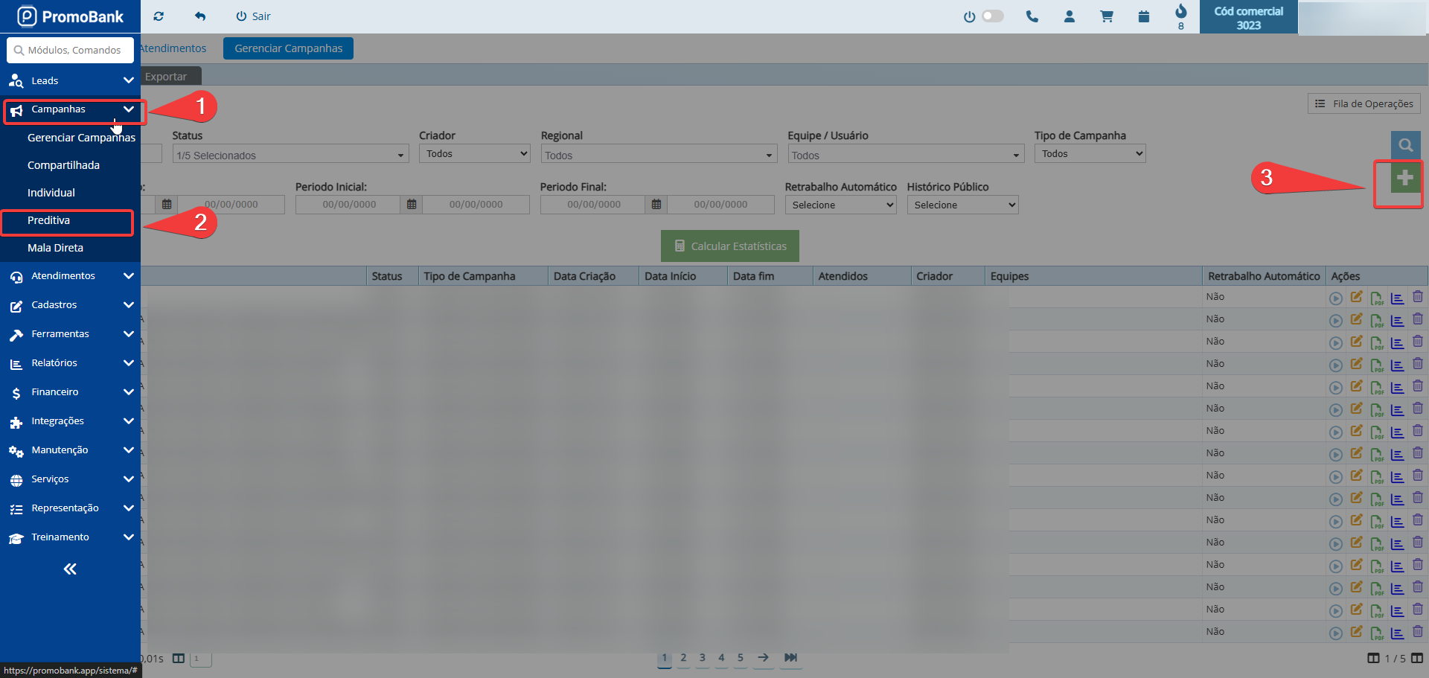Open the calendar icon in header

tap(1144, 16)
